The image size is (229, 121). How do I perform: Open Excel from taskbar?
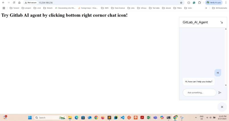[x=149, y=118]
